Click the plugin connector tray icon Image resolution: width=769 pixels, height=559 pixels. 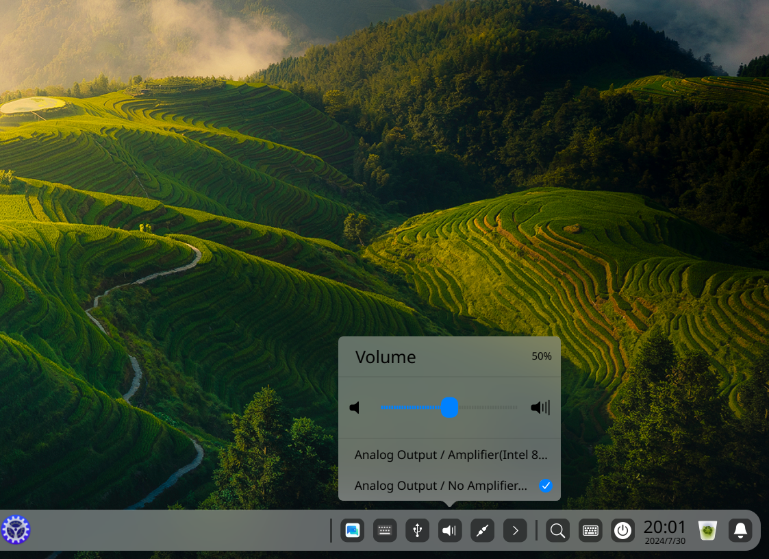coord(483,530)
